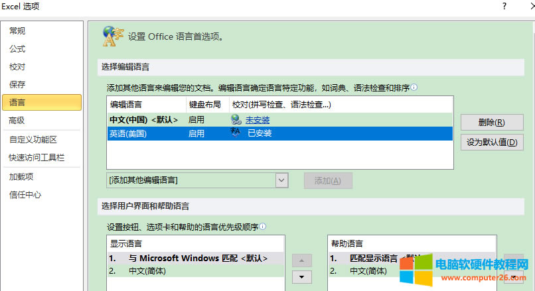
Task: Open the 常规 options category
Action: point(17,31)
